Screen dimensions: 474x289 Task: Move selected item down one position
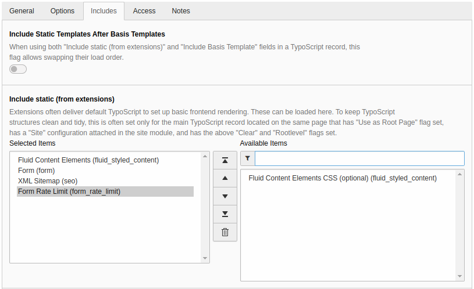[225, 196]
